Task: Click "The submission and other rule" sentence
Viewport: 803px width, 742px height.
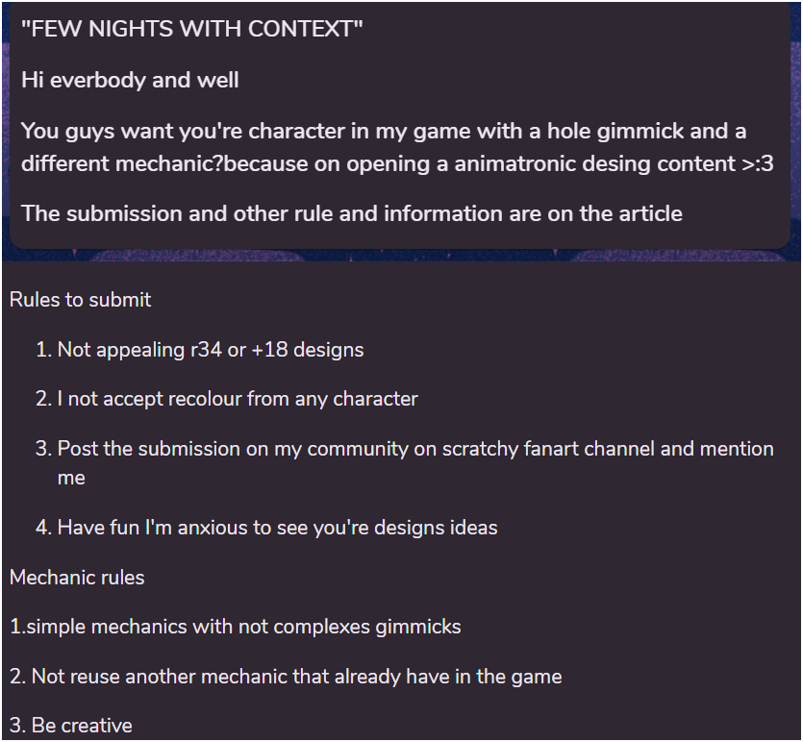Action: tap(352, 213)
